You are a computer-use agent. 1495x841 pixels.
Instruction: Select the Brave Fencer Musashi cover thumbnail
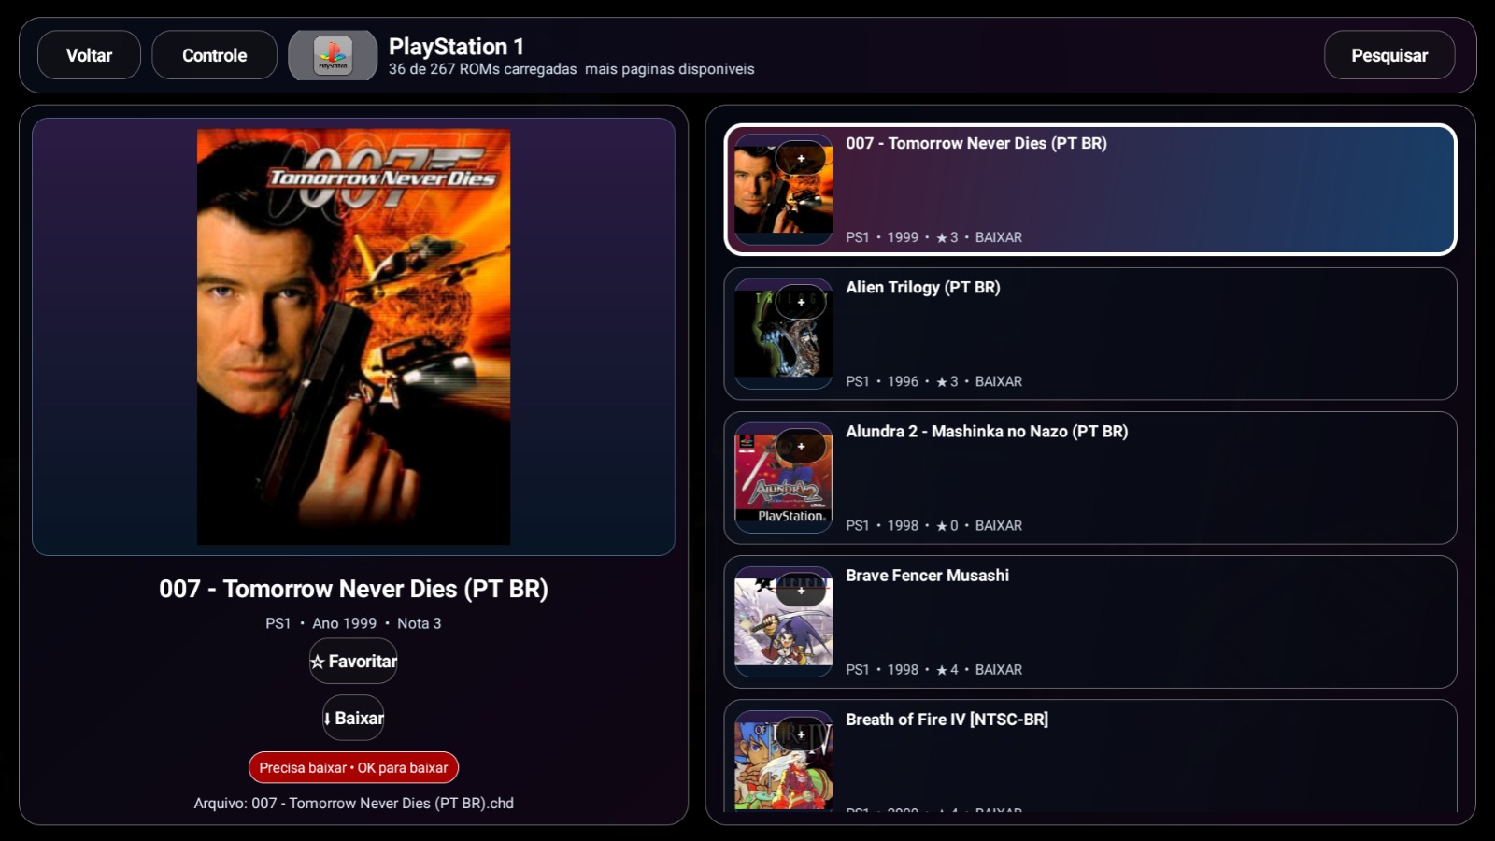(x=783, y=621)
